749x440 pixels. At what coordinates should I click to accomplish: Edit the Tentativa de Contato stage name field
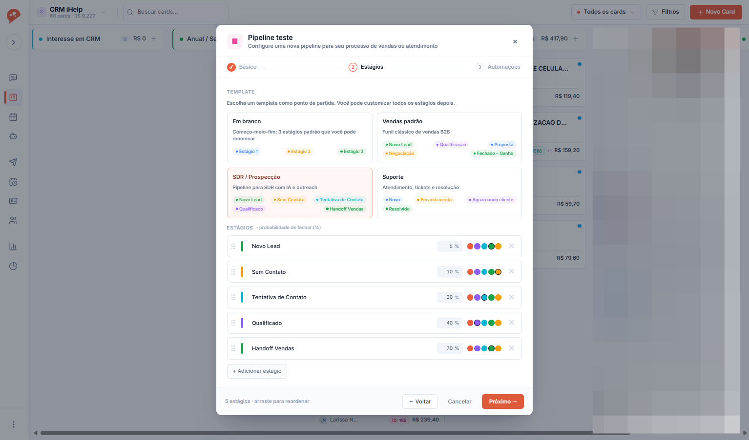point(341,297)
